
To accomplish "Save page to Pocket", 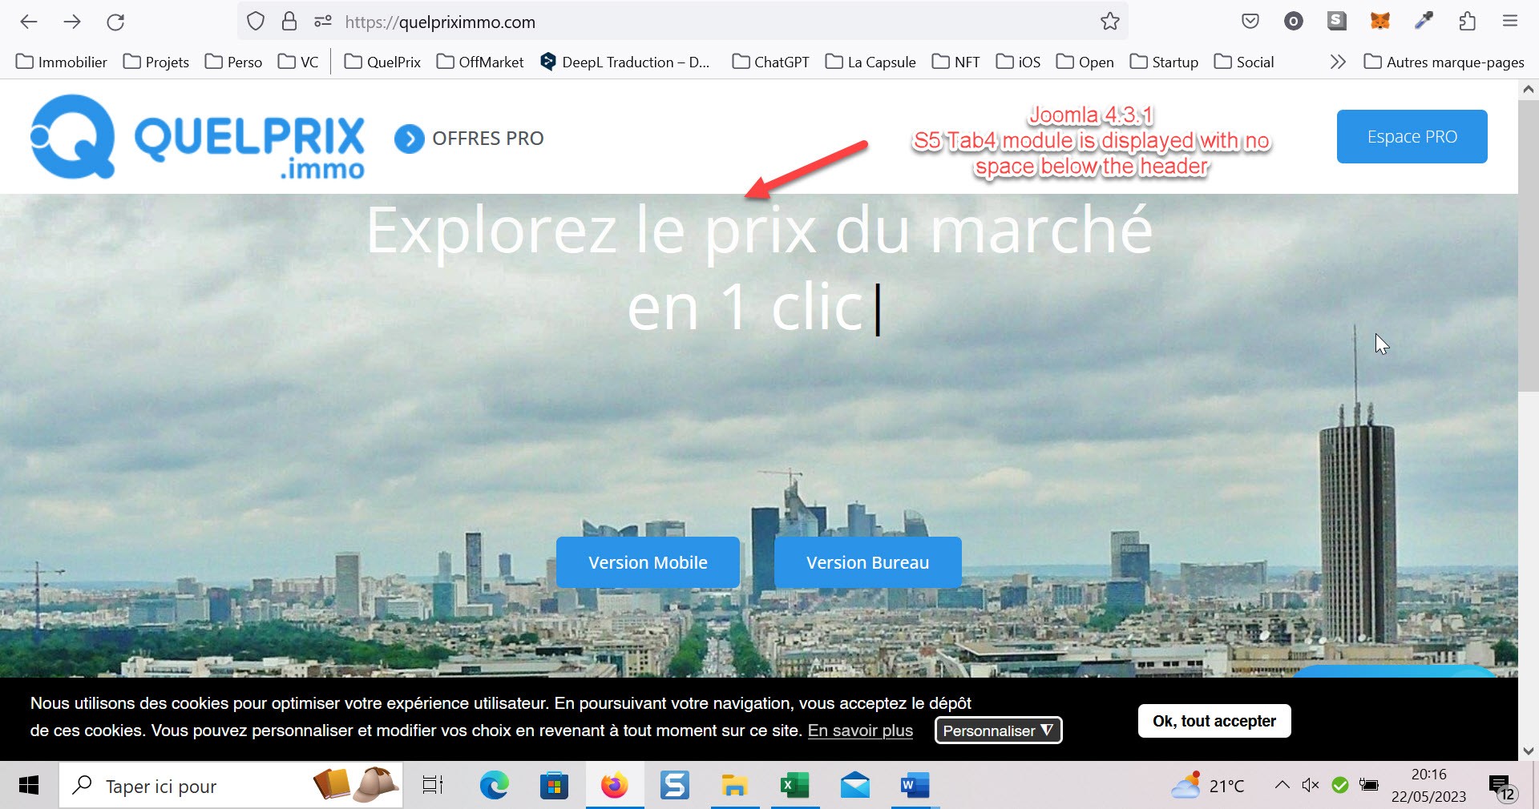I will 1250,22.
